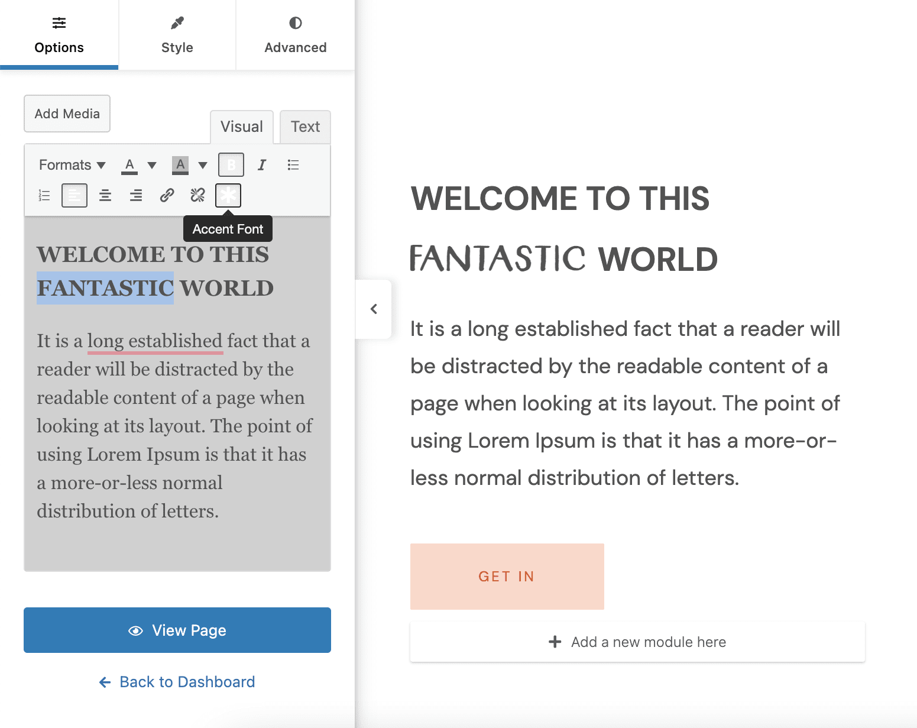Click the highlighted word FANTASTIC in editor
This screenshot has width=917, height=728.
(105, 288)
